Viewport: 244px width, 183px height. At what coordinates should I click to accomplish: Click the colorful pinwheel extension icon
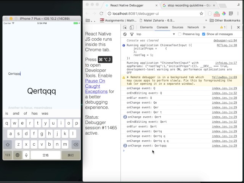click(224, 14)
